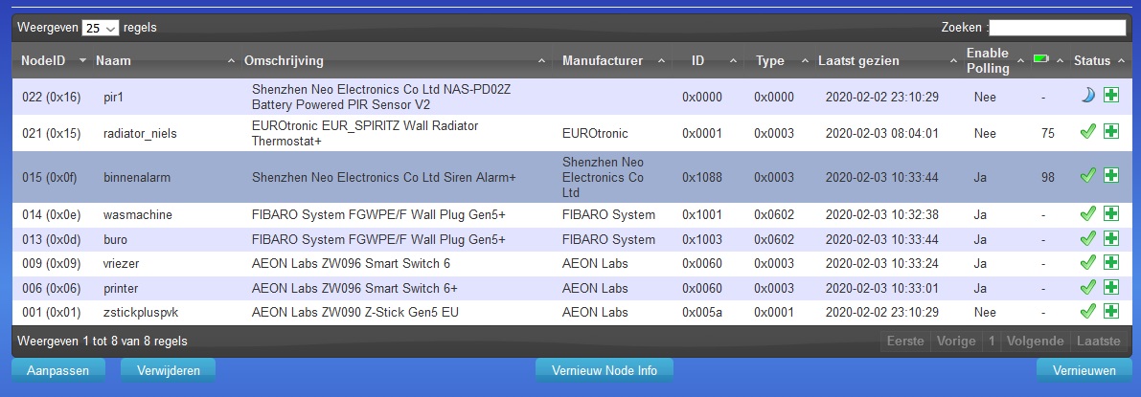
Task: Click the Aanpassen button
Action: (x=58, y=370)
